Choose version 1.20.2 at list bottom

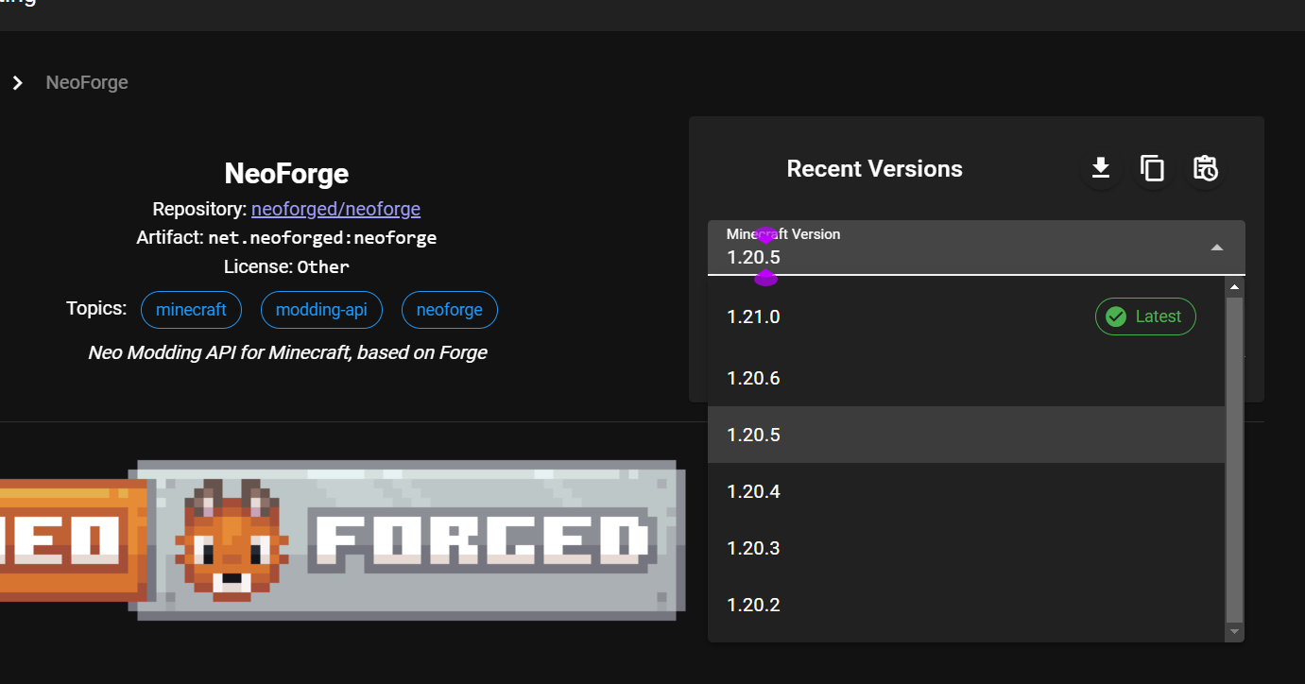pyautogui.click(x=754, y=605)
